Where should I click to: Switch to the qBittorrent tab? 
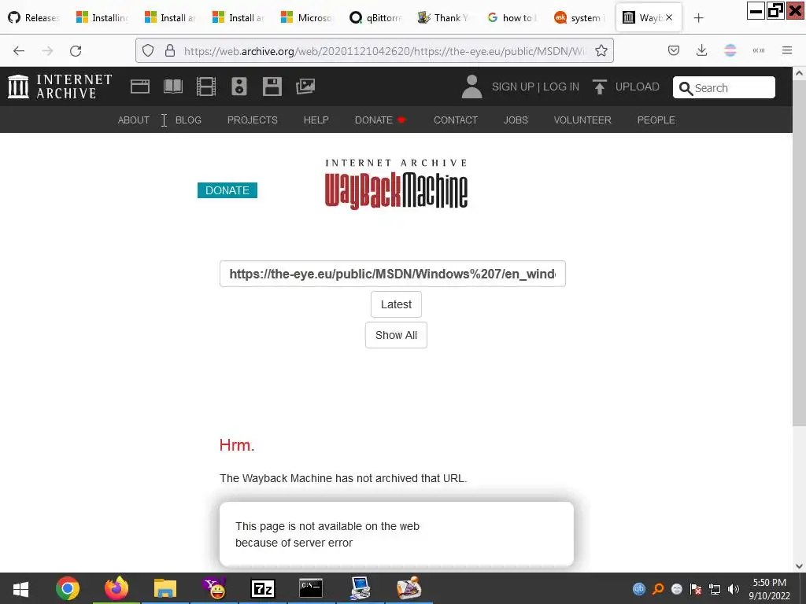pos(377,18)
